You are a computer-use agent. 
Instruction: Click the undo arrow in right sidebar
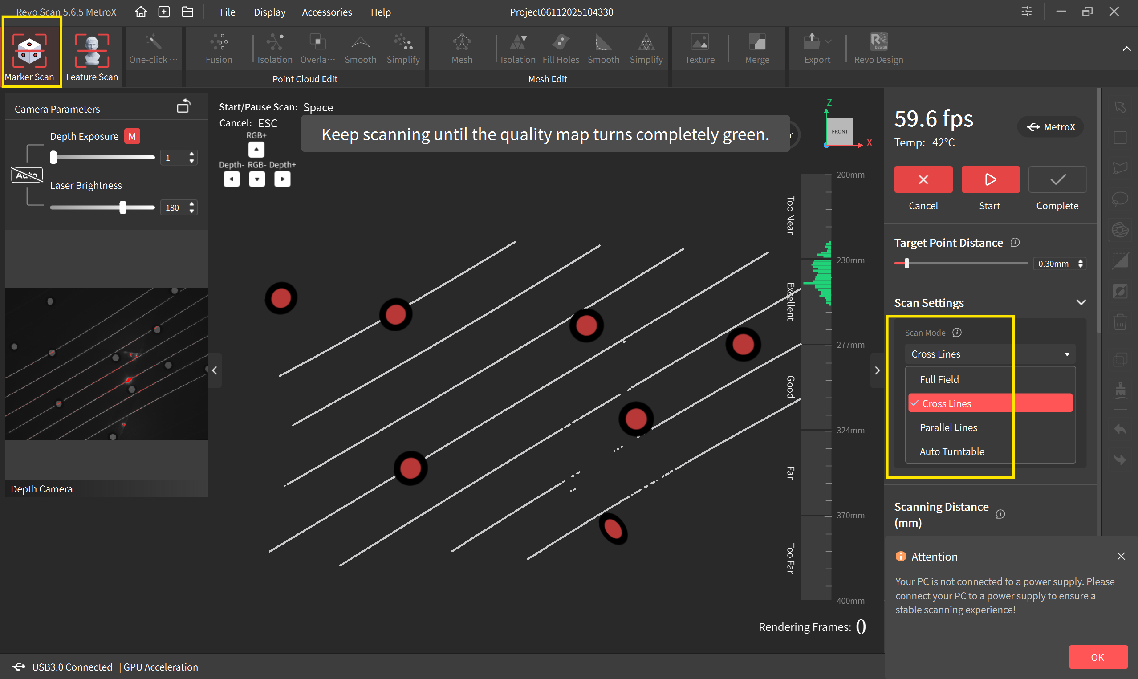pyautogui.click(x=1120, y=429)
